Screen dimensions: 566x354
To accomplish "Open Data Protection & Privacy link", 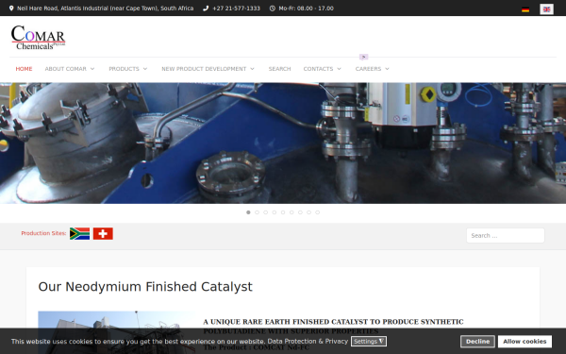I will [308, 342].
